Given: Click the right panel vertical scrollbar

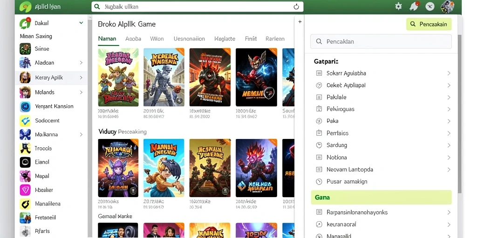Looking at the screenshot, I should pyautogui.click(x=459, y=113).
